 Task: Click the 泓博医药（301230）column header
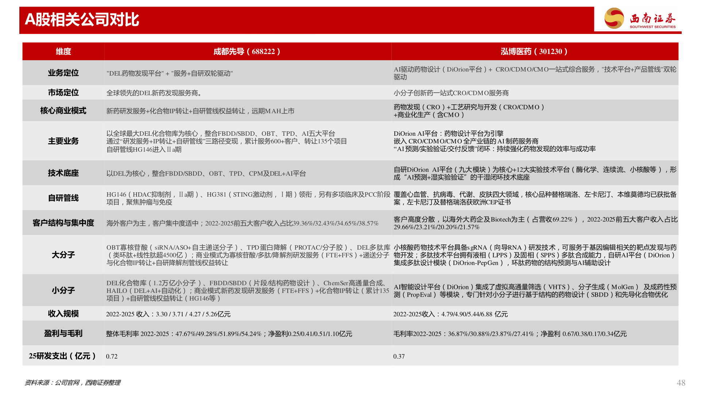coord(535,51)
